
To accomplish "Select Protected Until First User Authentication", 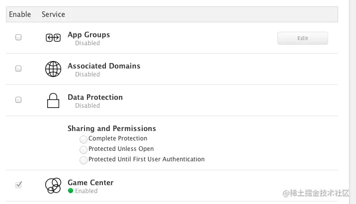I will tap(84, 160).
